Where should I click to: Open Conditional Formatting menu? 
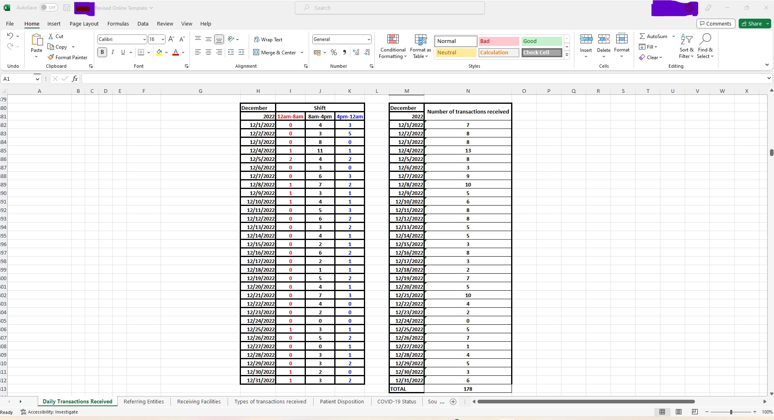pyautogui.click(x=393, y=46)
